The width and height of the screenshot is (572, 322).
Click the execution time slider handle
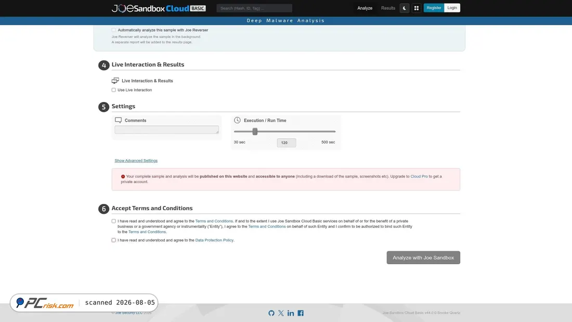[x=255, y=132]
